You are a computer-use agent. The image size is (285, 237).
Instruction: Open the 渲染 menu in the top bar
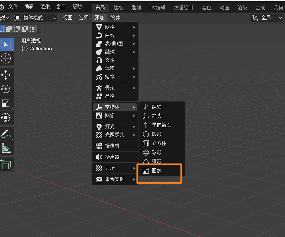pyautogui.click(x=45, y=7)
